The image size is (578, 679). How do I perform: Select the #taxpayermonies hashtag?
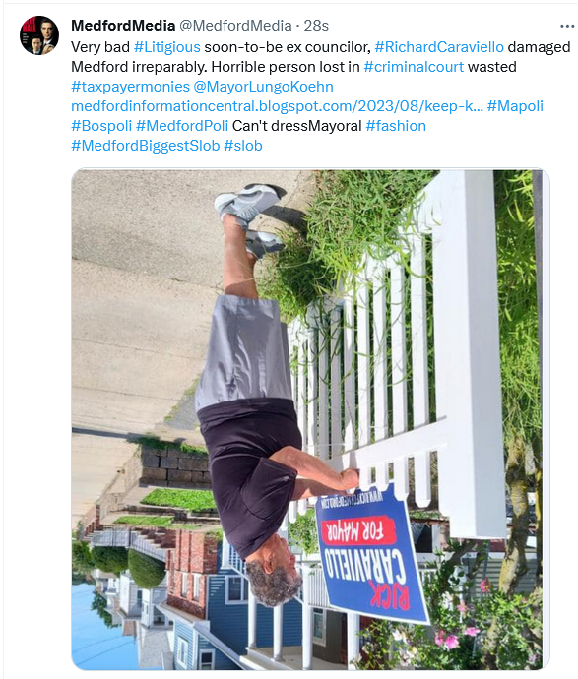(130, 87)
